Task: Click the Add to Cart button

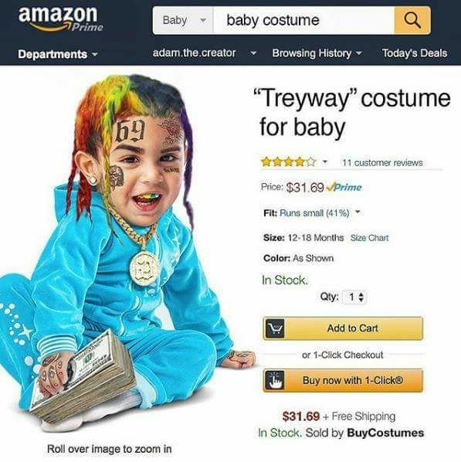Action: [x=343, y=328]
